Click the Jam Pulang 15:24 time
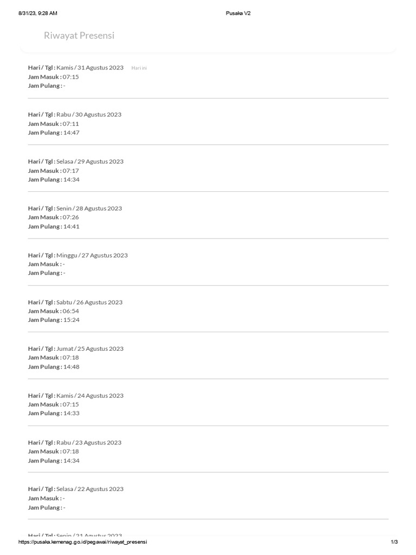 [71, 320]
